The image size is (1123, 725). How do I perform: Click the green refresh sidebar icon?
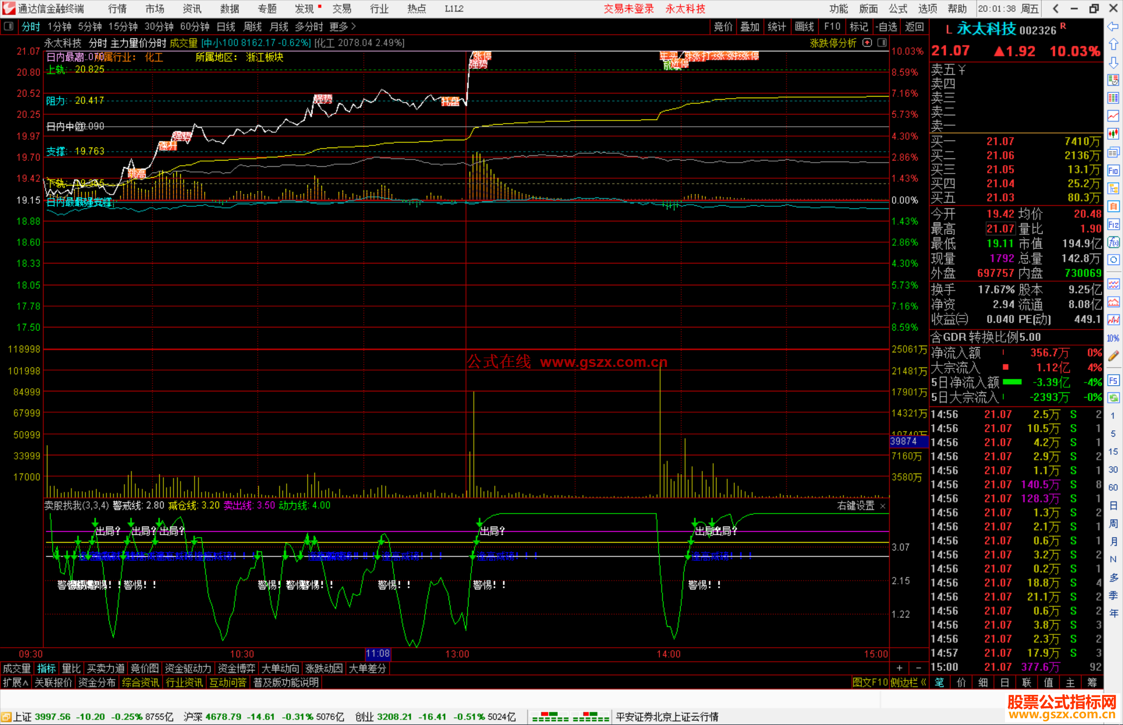1113,398
